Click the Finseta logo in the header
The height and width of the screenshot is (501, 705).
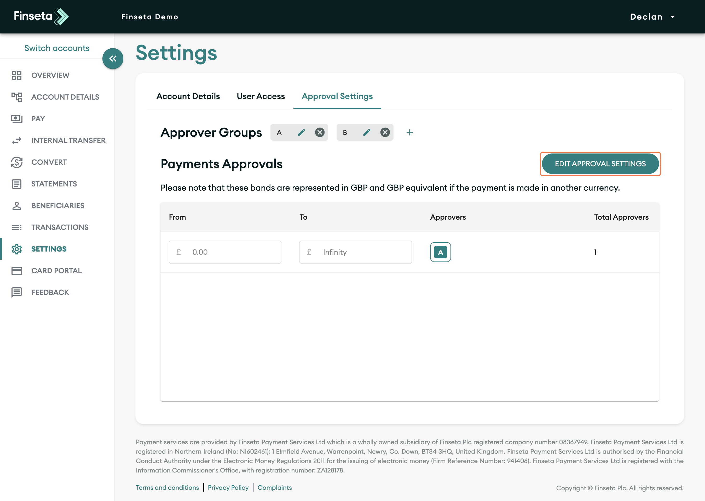41,16
